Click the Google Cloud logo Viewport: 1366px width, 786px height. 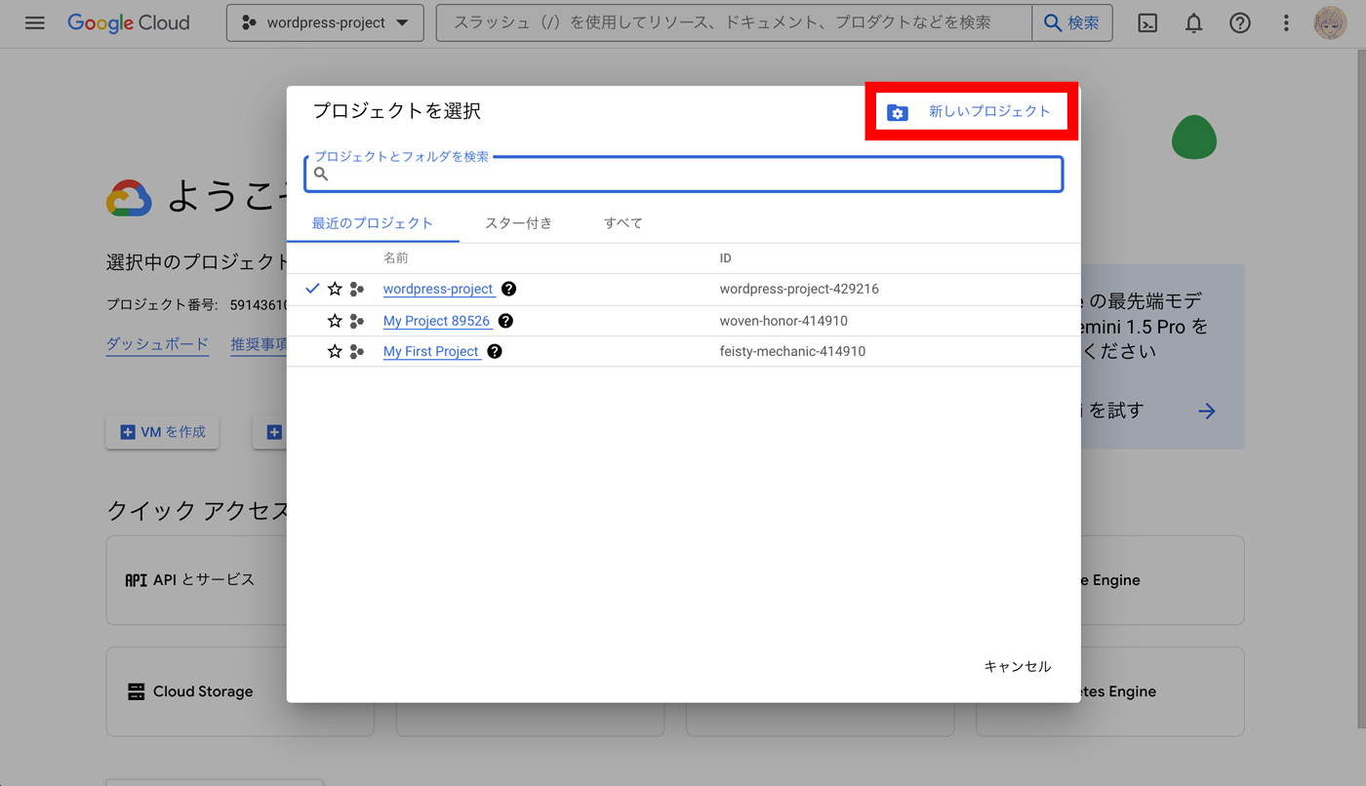point(128,22)
